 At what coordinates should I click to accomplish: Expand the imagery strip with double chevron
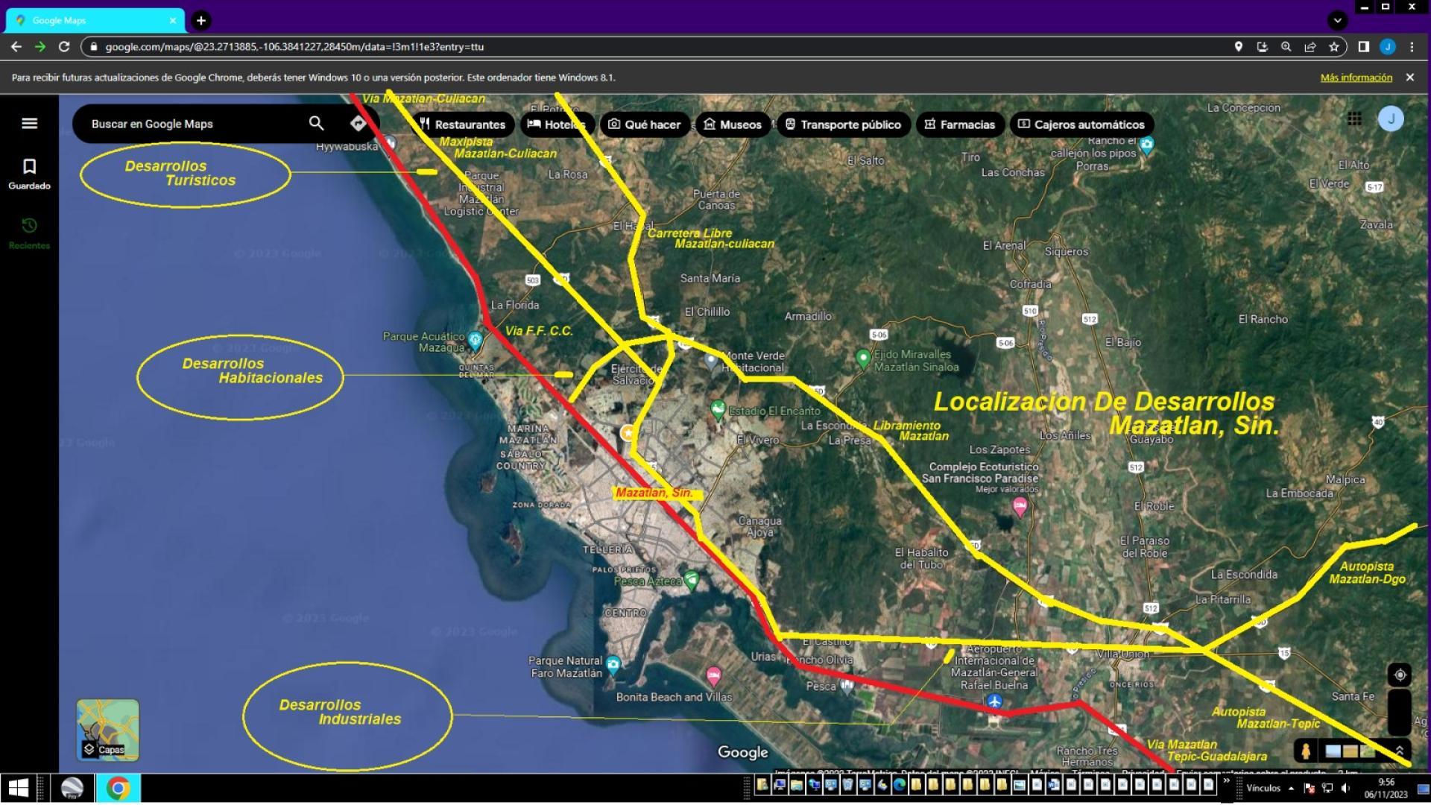click(x=1400, y=751)
